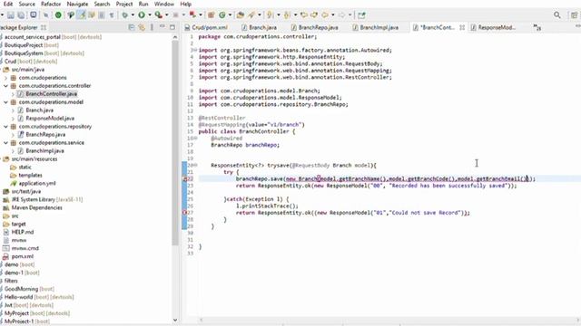Open the Package Explorer View Menu
The width and height of the screenshot is (581, 326).
152,27
